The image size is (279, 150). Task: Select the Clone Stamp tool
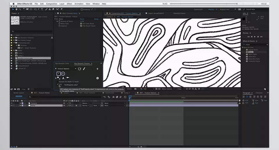coord(50,9)
